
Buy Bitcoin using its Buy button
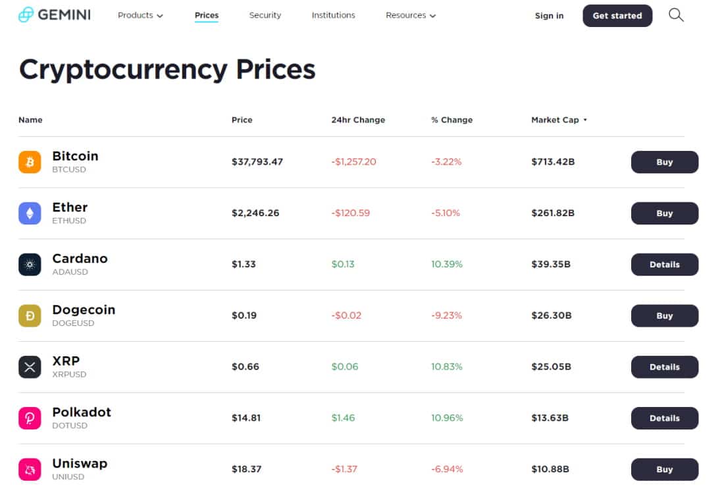[x=665, y=162]
